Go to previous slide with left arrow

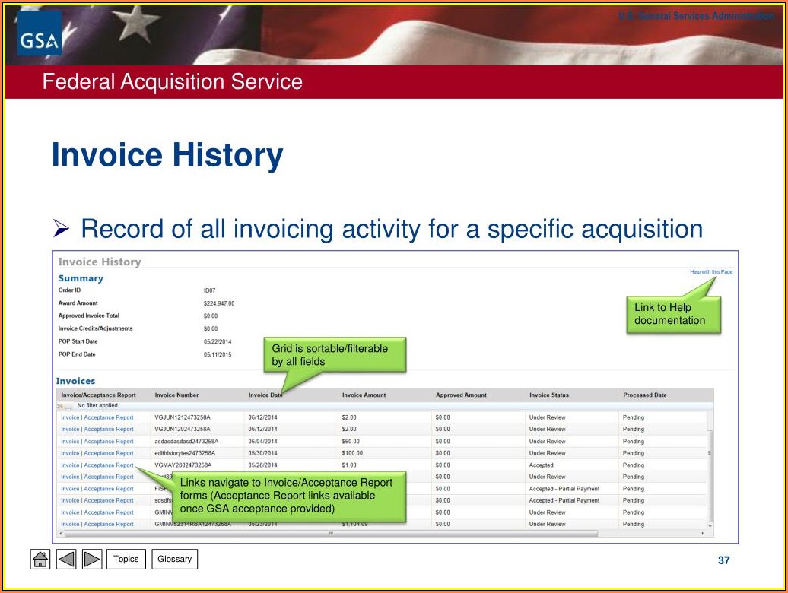[x=66, y=560]
